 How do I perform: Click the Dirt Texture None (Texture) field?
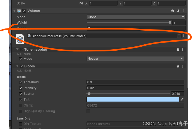point(135,124)
